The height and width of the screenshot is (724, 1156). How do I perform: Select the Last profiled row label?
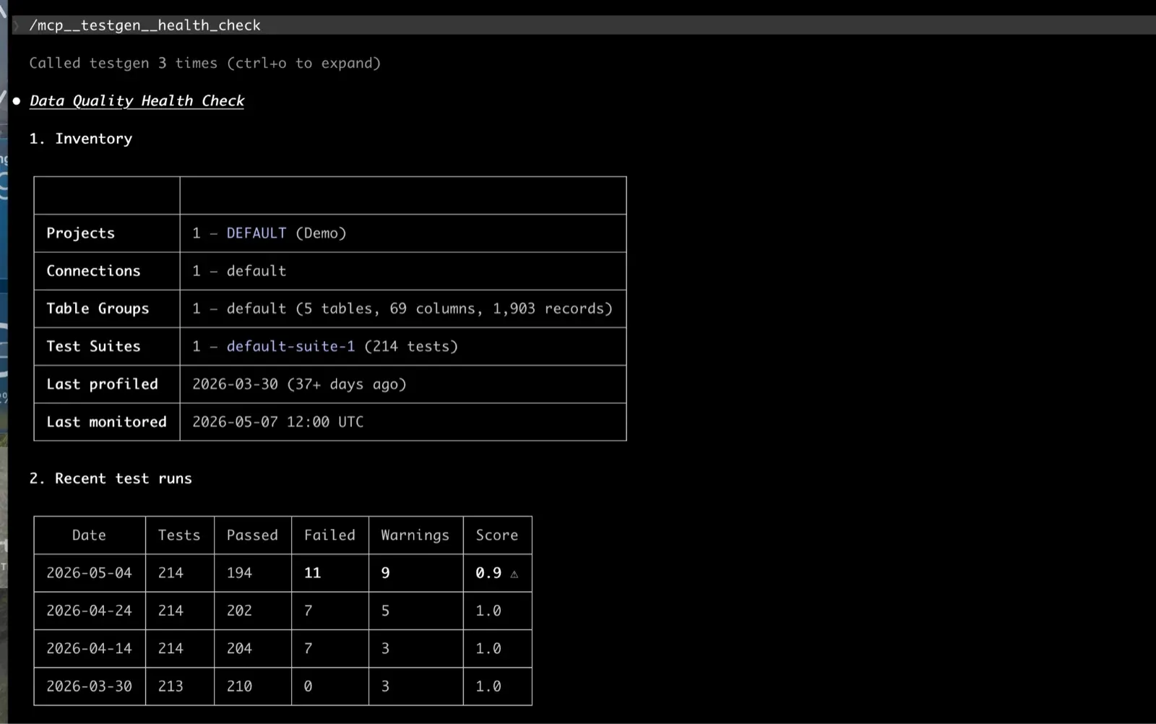pyautogui.click(x=102, y=384)
